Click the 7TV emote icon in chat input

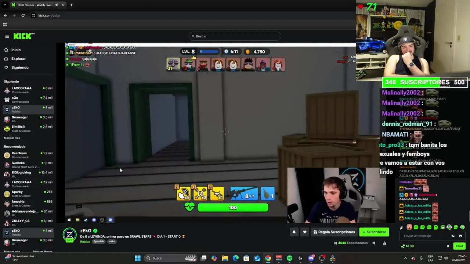tap(453, 236)
